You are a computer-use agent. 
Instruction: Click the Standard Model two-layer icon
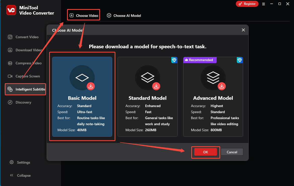pos(148,77)
